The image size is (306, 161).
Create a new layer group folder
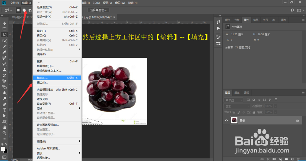[286, 159]
